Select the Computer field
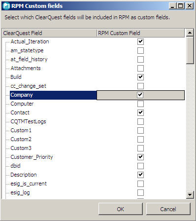The height and width of the screenshot is (221, 196). pos(22,104)
